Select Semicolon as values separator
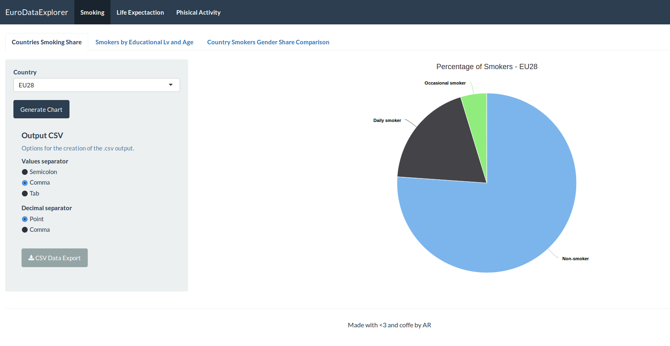 (25, 172)
